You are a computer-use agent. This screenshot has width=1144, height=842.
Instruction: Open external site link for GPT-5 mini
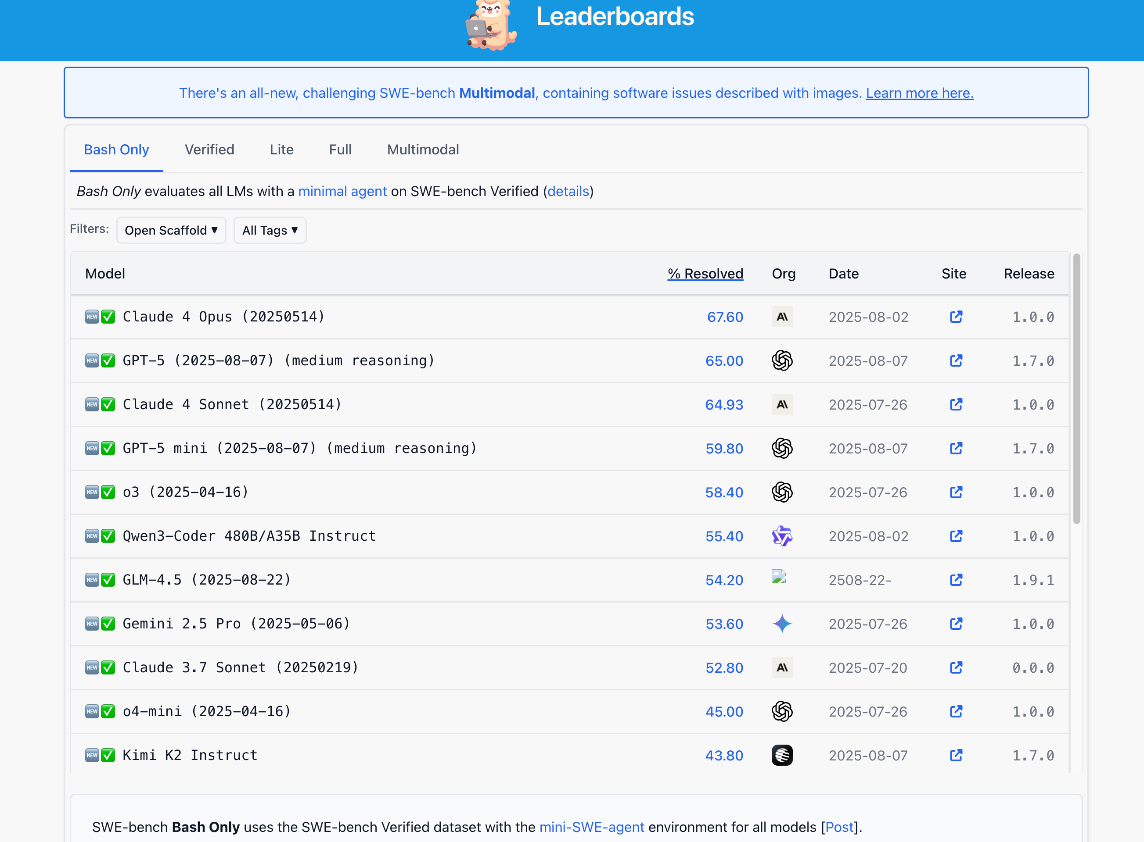point(956,449)
